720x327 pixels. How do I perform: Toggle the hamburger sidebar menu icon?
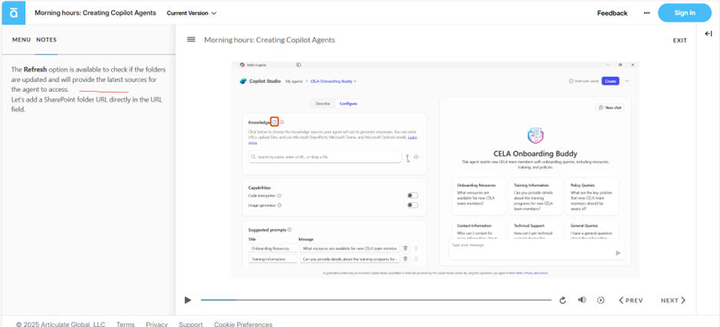pyautogui.click(x=191, y=40)
